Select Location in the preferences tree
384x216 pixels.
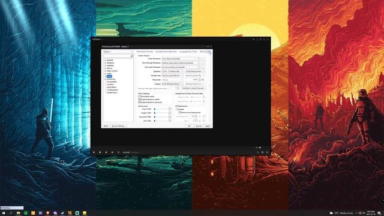(110, 85)
